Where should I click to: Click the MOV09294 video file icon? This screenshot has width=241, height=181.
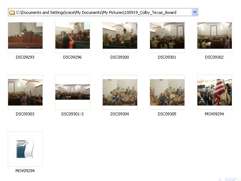(25, 149)
